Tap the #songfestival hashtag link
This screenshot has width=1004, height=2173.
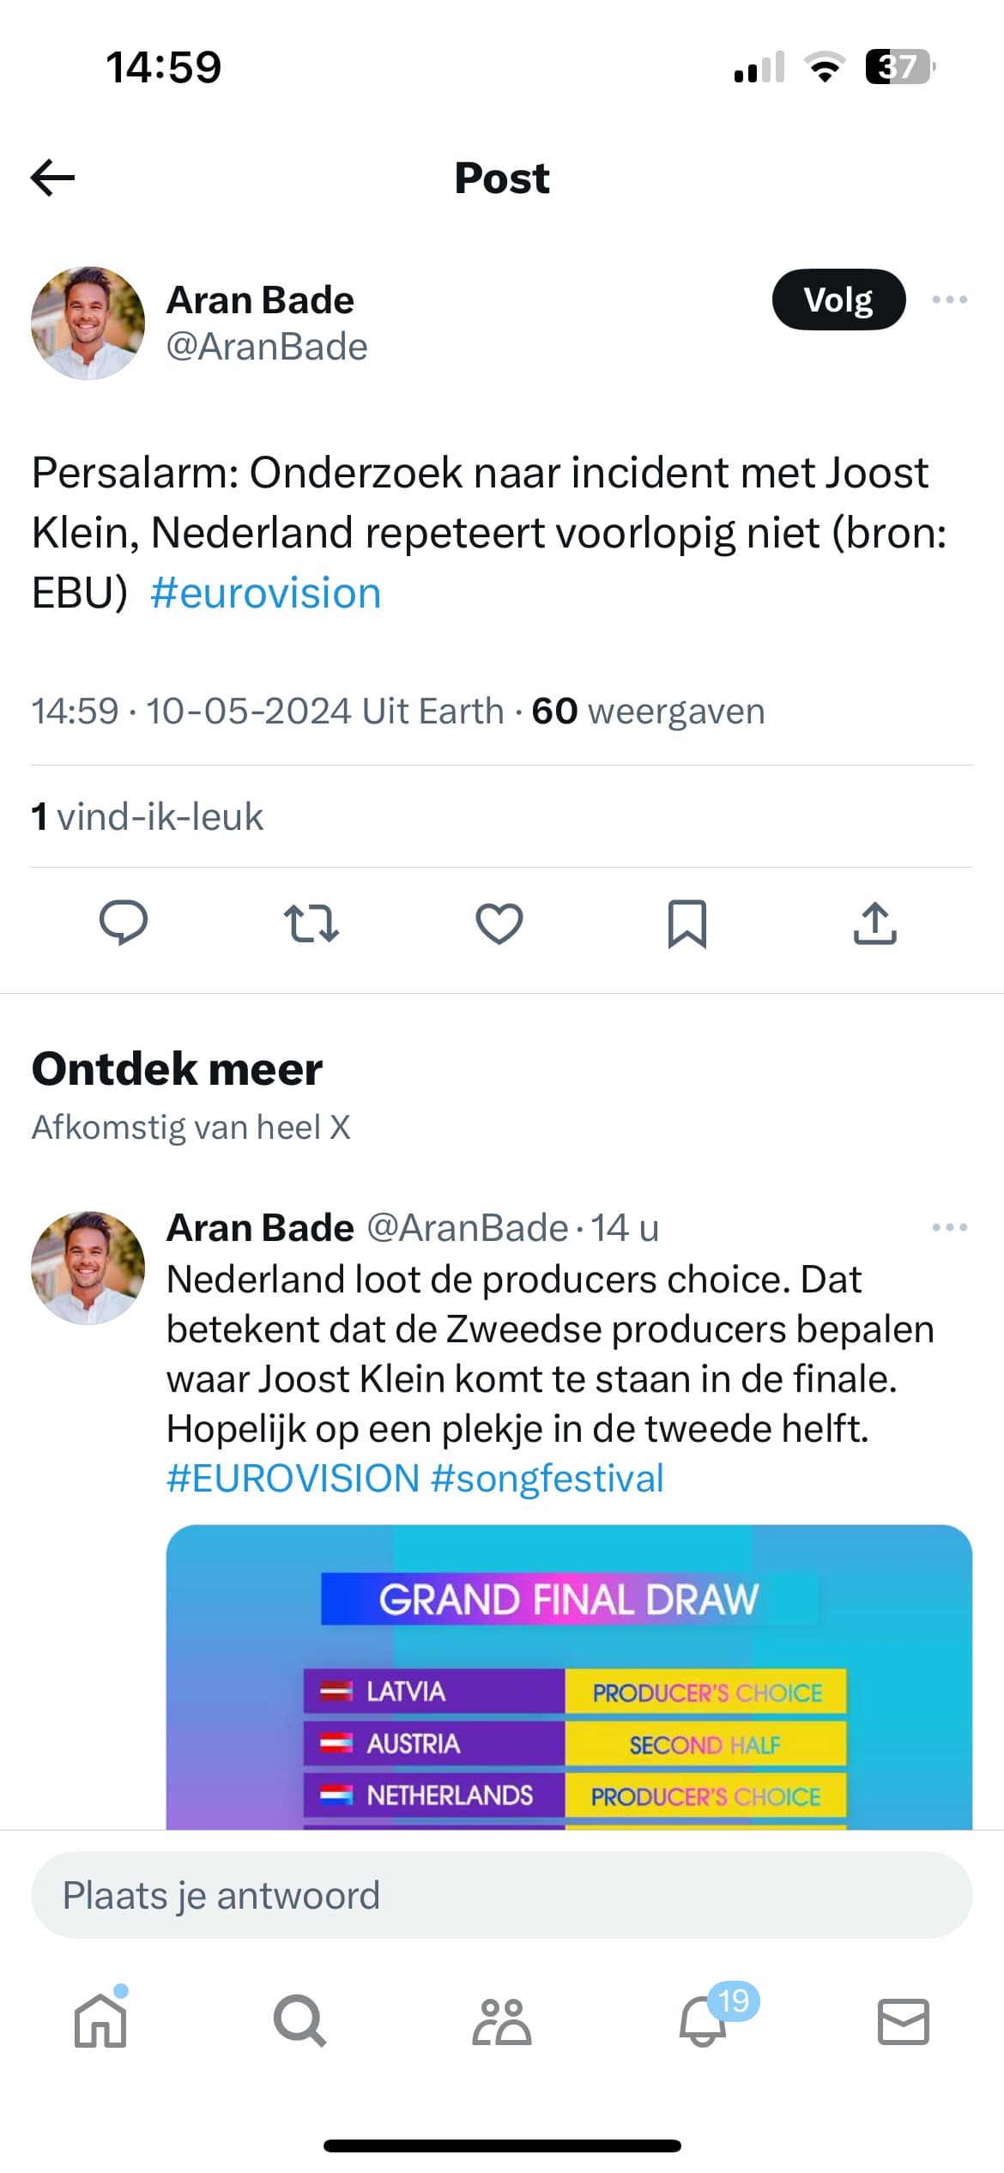click(547, 1478)
